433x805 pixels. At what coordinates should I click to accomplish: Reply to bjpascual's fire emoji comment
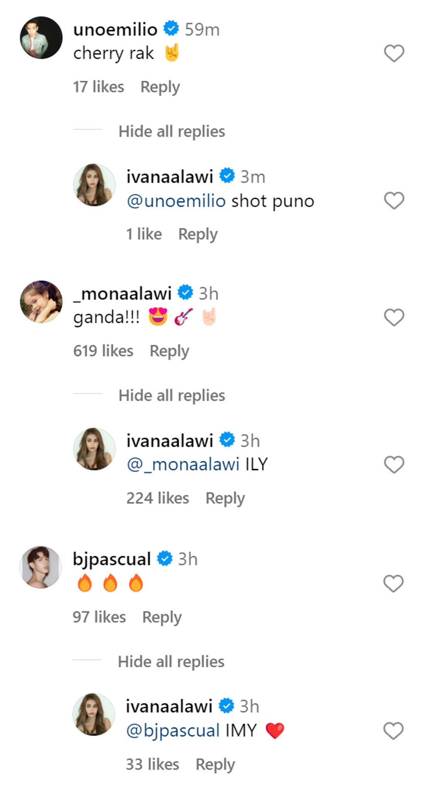[162, 617]
